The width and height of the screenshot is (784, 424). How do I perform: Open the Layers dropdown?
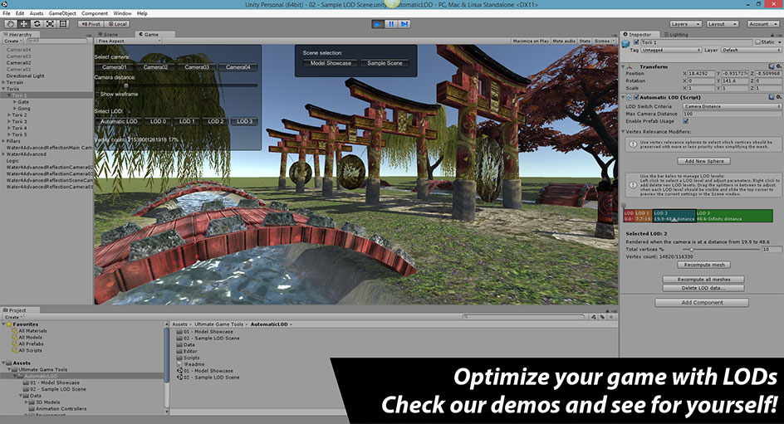[x=685, y=24]
